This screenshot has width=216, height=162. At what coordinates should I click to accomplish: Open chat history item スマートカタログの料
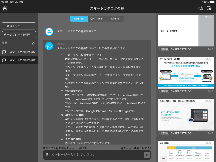click(19, 52)
